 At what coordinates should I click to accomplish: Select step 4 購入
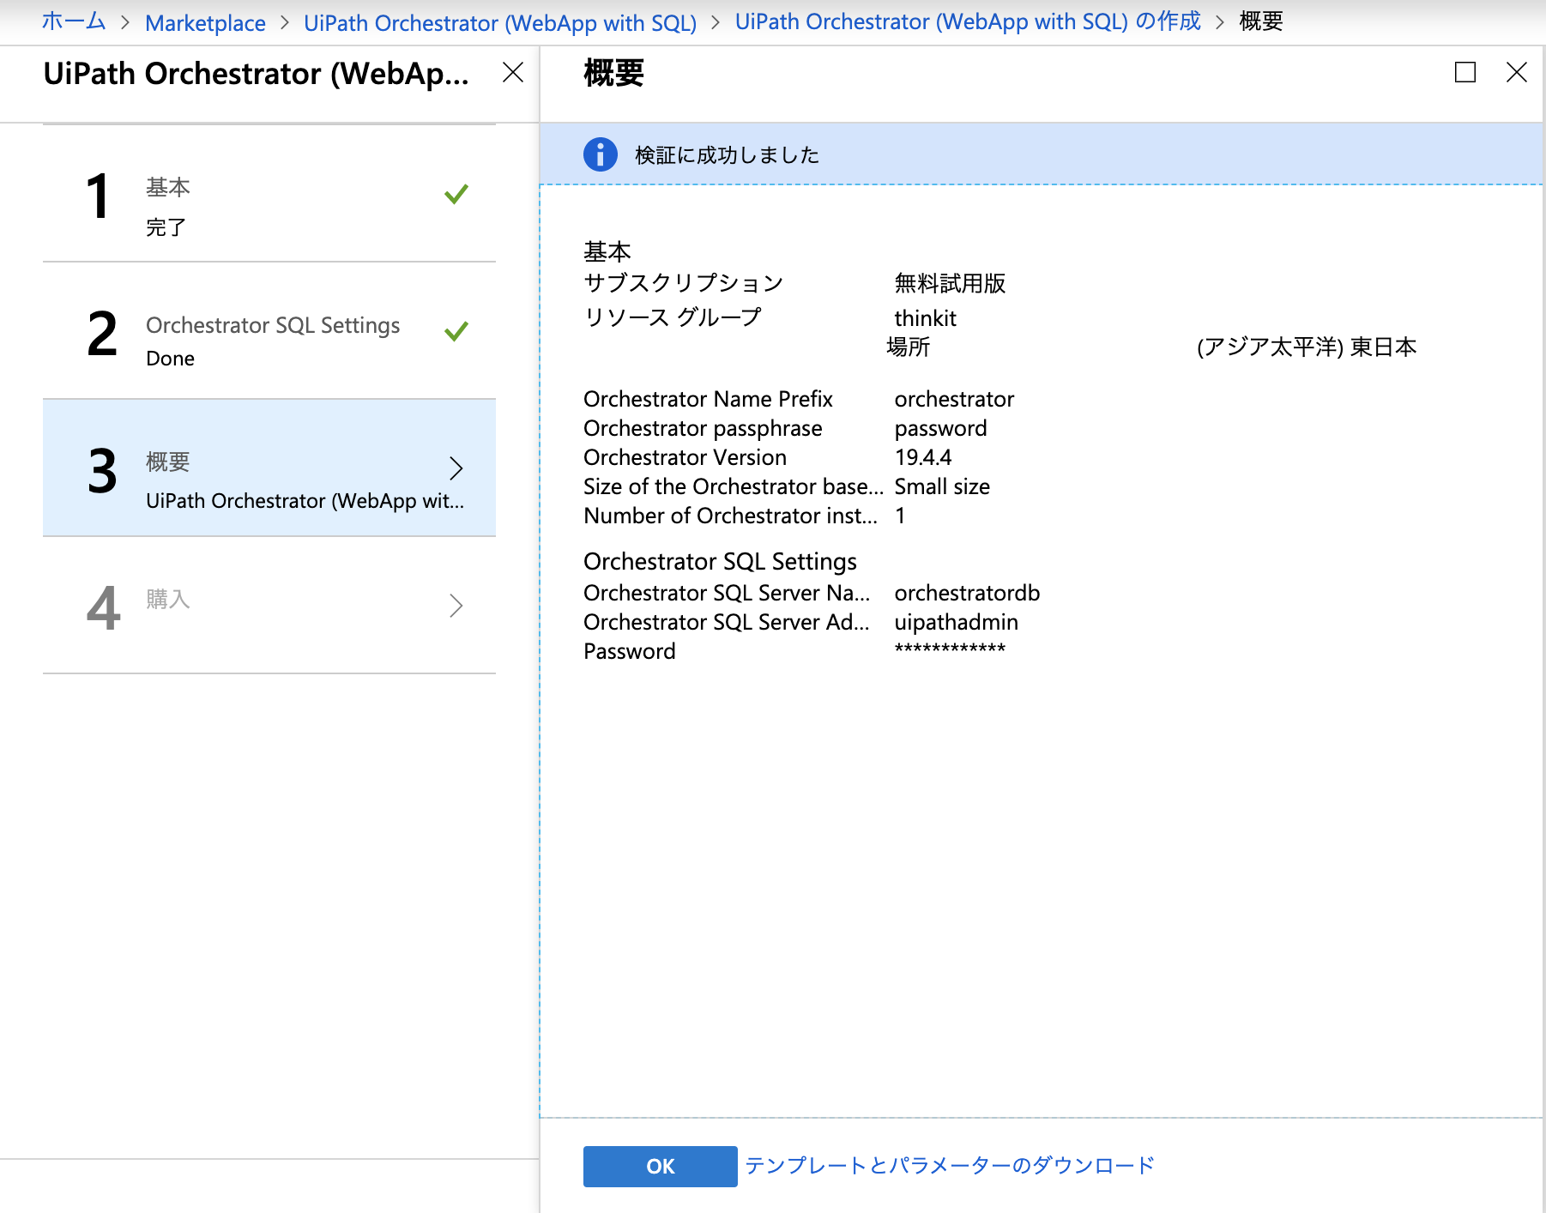[269, 606]
